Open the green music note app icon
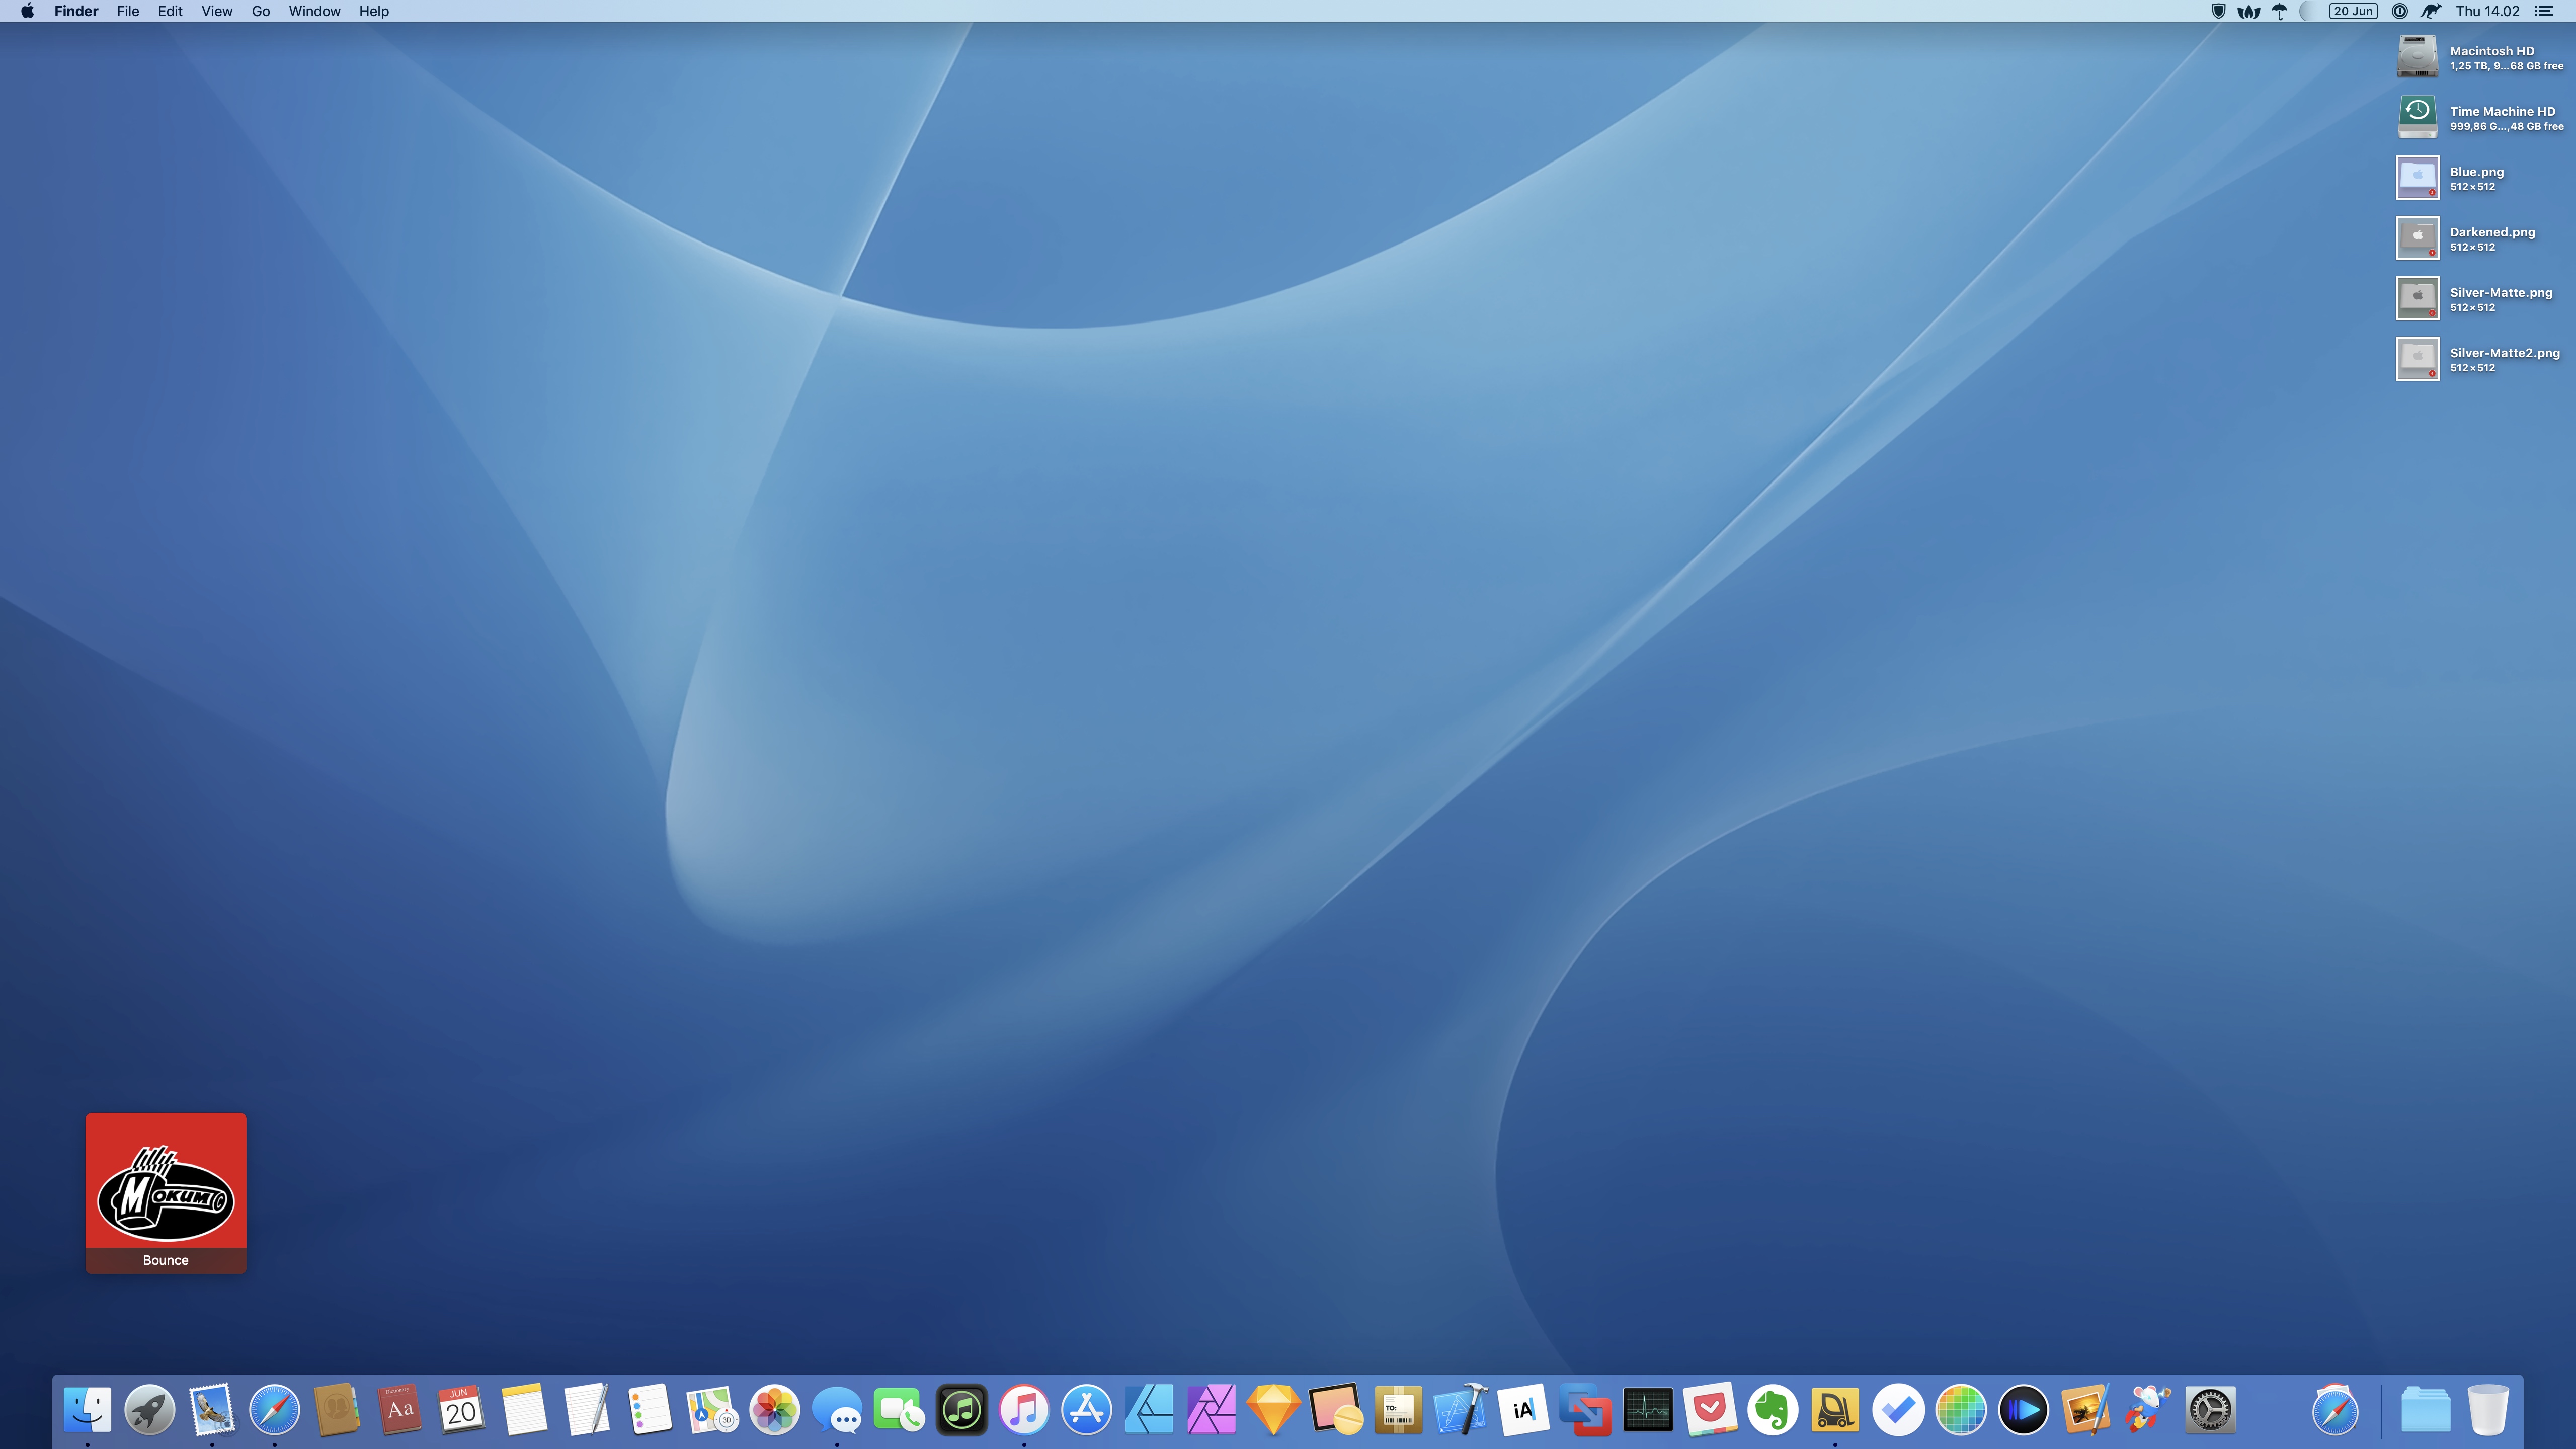 [x=961, y=1410]
